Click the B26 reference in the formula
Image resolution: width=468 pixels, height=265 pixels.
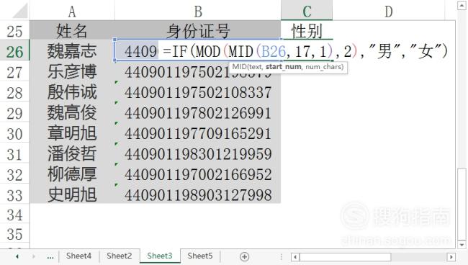(x=274, y=51)
